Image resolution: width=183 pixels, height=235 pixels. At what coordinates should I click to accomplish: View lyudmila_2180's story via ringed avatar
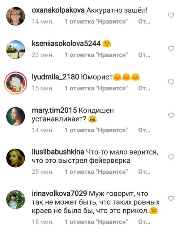tap(15, 83)
